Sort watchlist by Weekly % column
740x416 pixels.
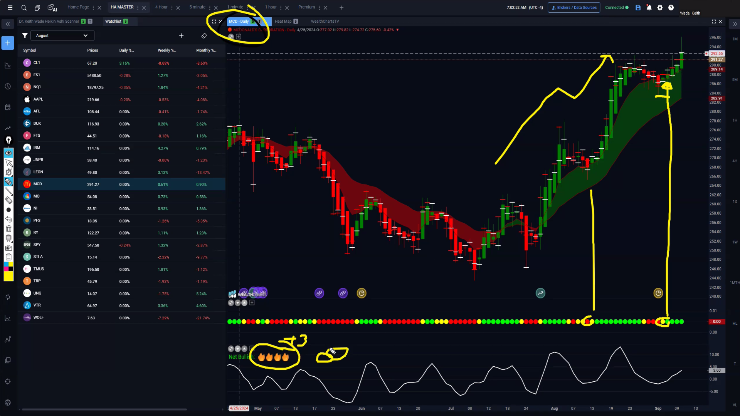coord(166,50)
